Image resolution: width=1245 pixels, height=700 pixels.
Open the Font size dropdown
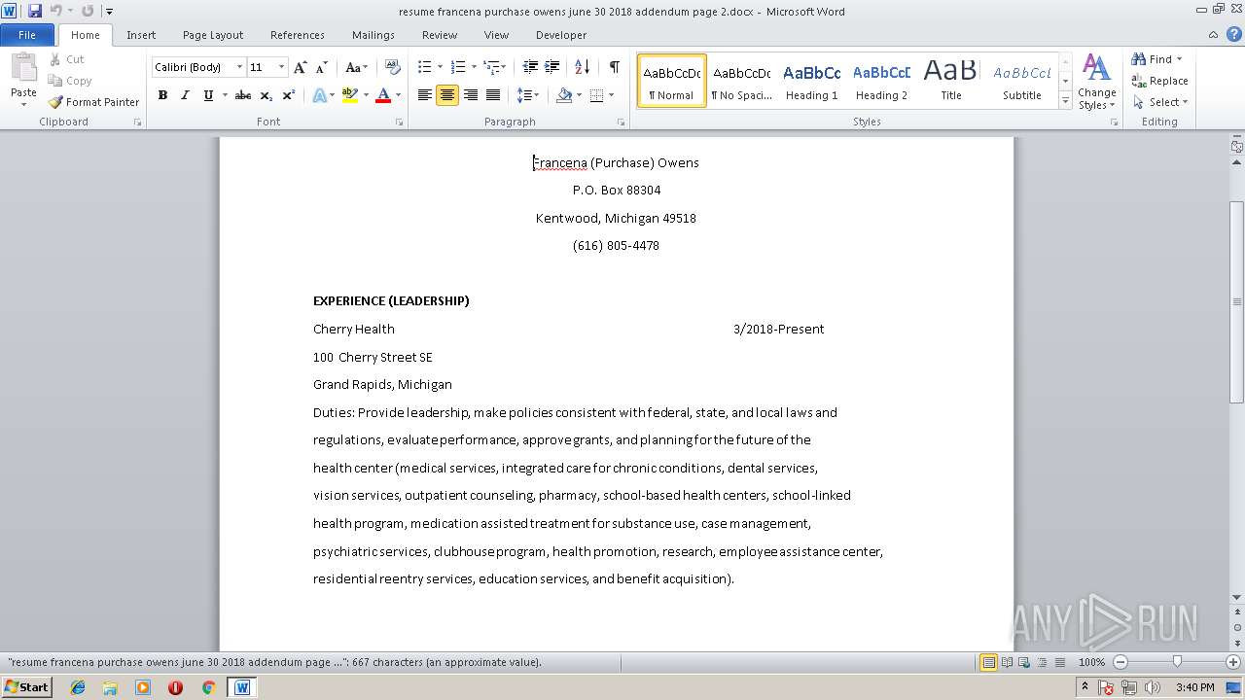pos(282,67)
